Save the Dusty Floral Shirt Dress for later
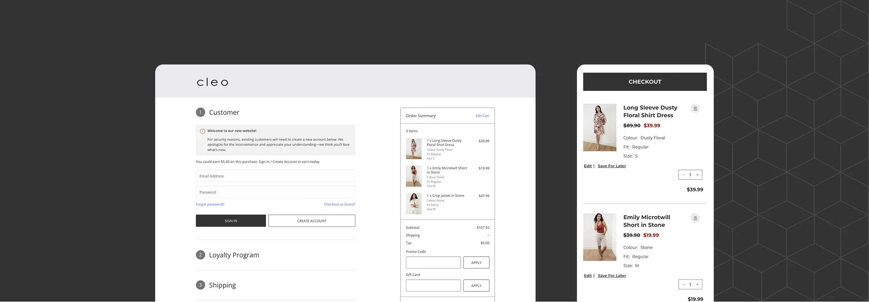 point(612,166)
